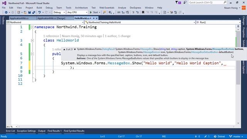The height and width of the screenshot is (139, 247).
Task: Click 'Noam Honig, 50 minutes ago' CodeLens link
Action: 82,36
